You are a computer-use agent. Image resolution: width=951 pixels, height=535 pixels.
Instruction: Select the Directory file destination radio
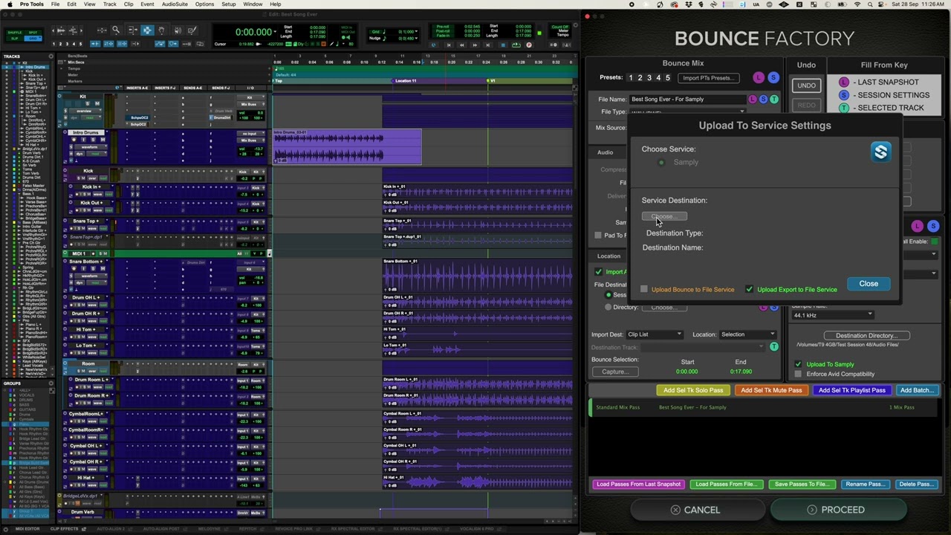click(x=608, y=307)
